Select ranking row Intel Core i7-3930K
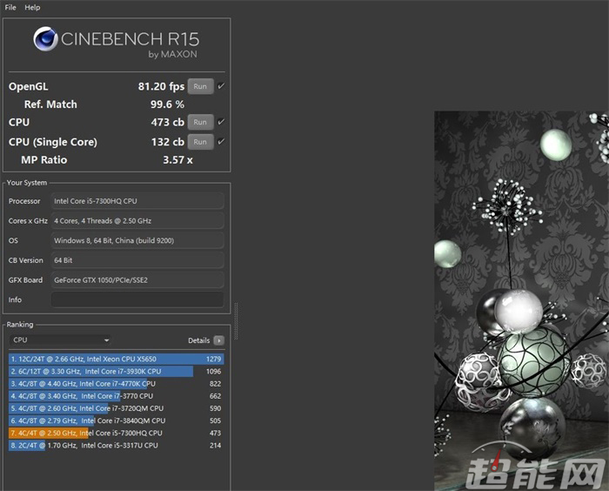 [x=116, y=371]
